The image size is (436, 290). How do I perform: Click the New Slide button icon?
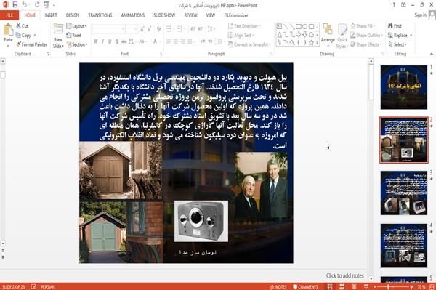click(x=58, y=30)
